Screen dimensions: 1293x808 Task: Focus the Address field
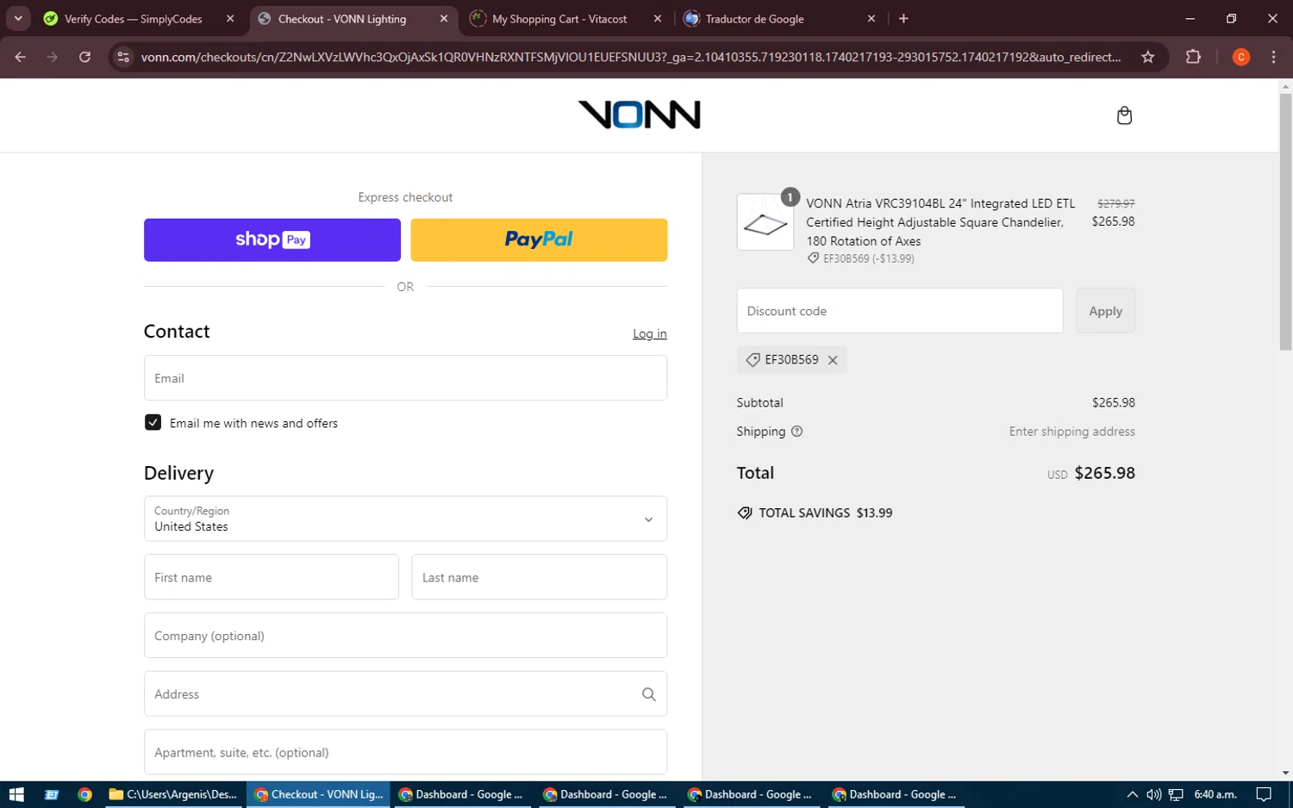(405, 694)
